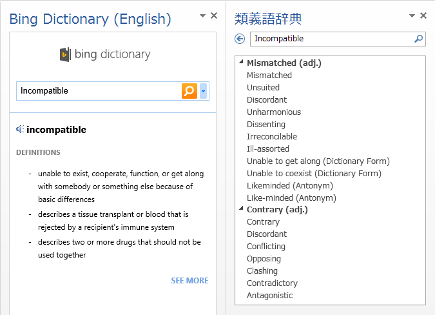Click the Bing dictionary logo
The image size is (435, 315).
[104, 54]
